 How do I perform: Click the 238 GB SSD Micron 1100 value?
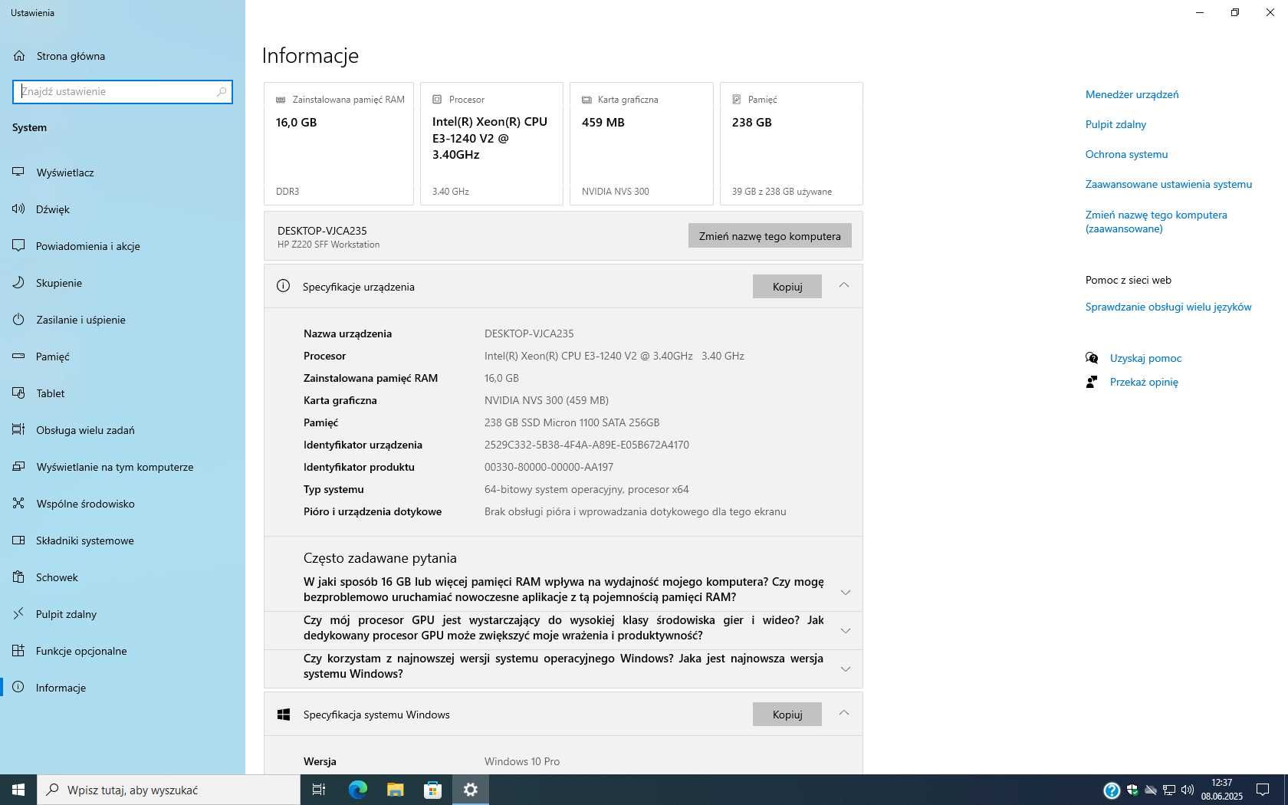572,422
